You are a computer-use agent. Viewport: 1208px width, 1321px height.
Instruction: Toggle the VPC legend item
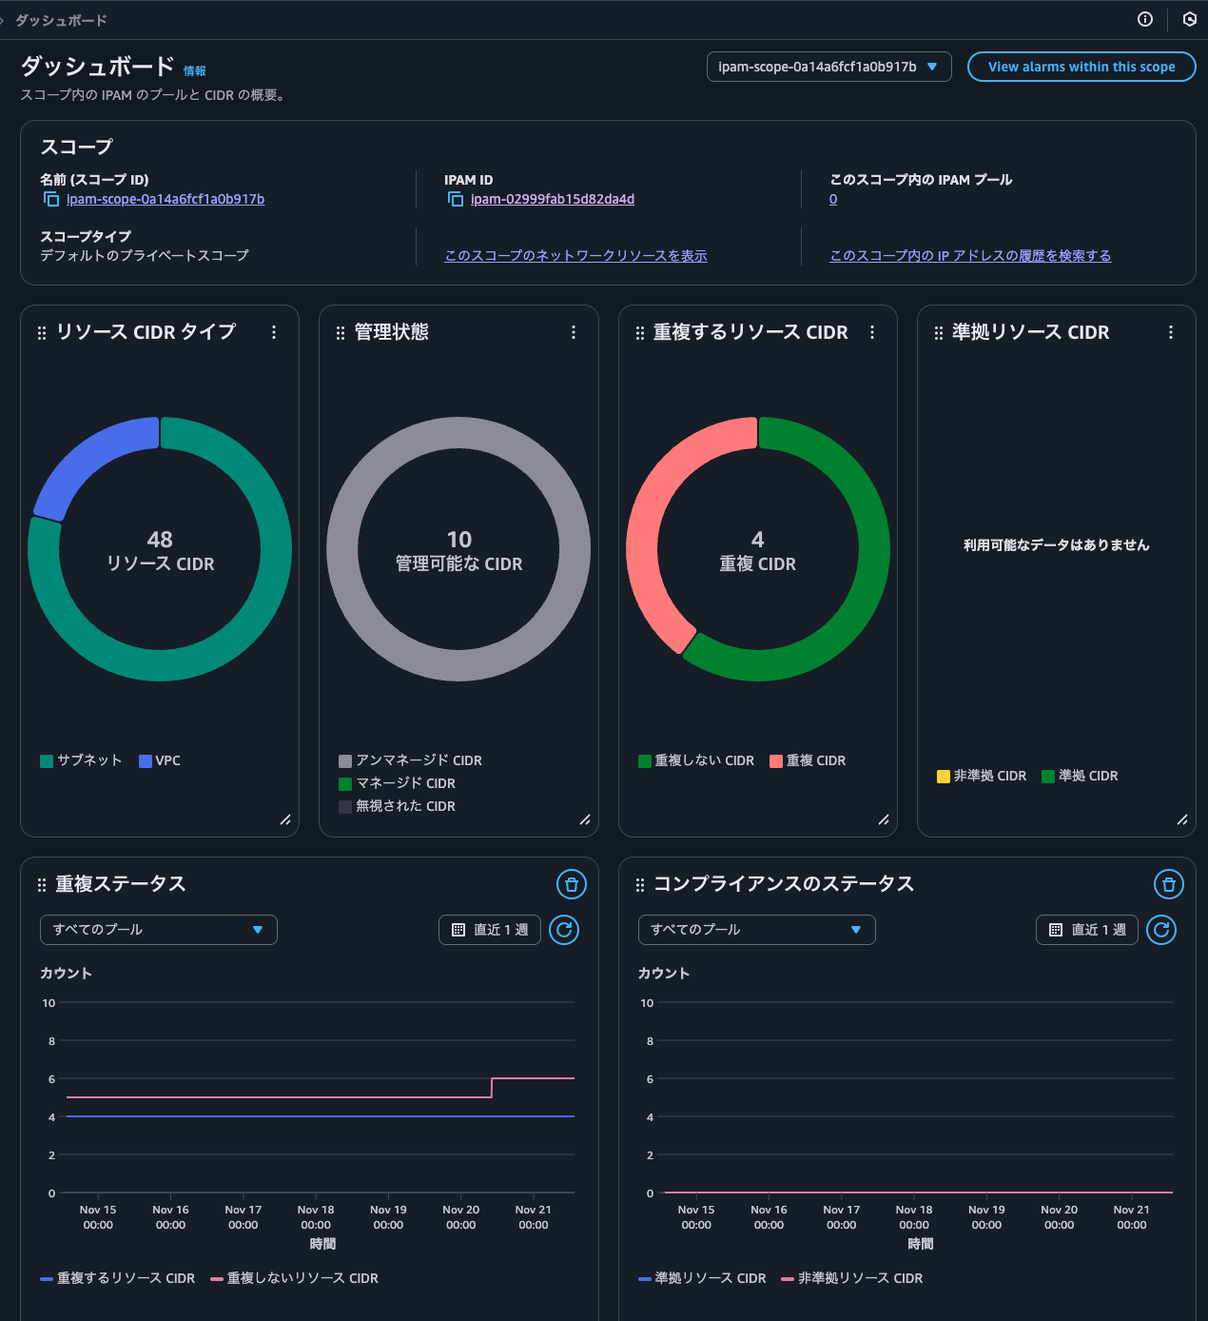click(x=160, y=760)
